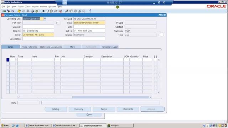Click the Type field Standard Purchase Order
The width and height of the screenshot is (228, 128).
[x=89, y=23]
